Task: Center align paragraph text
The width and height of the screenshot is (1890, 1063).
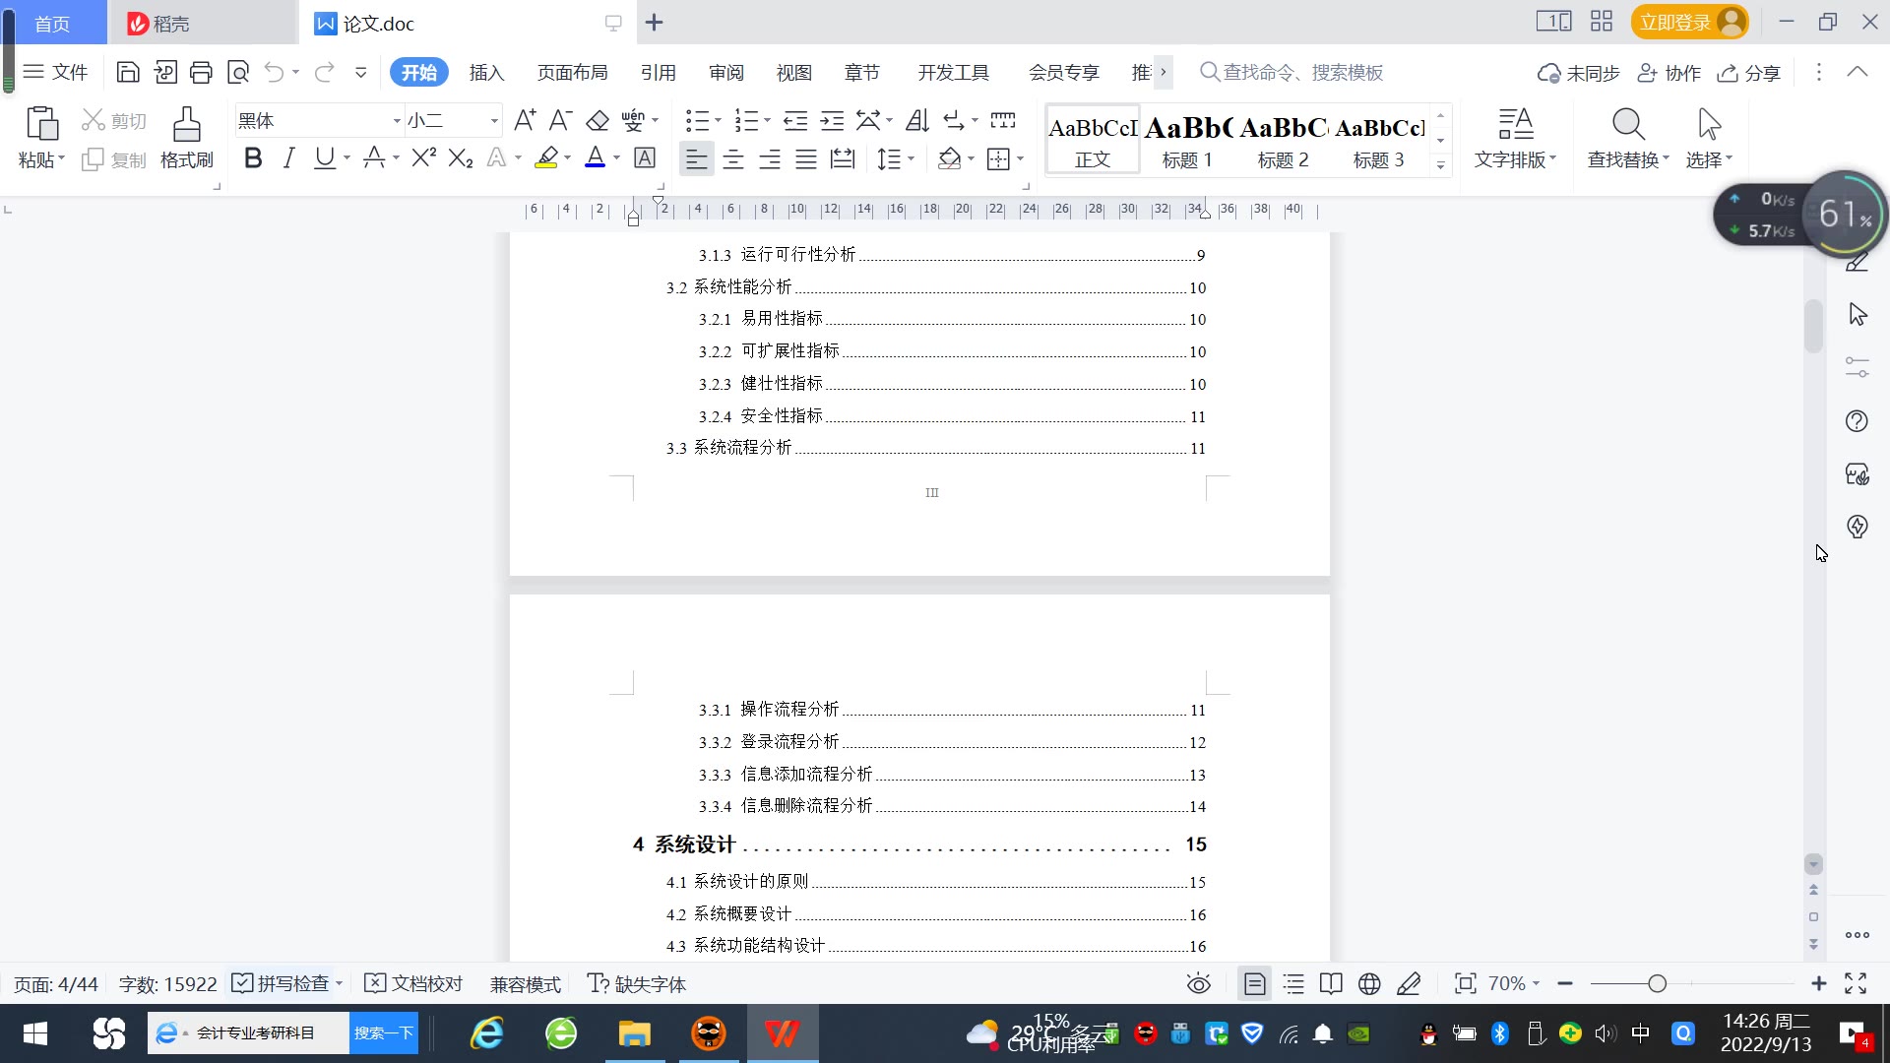Action: [733, 158]
